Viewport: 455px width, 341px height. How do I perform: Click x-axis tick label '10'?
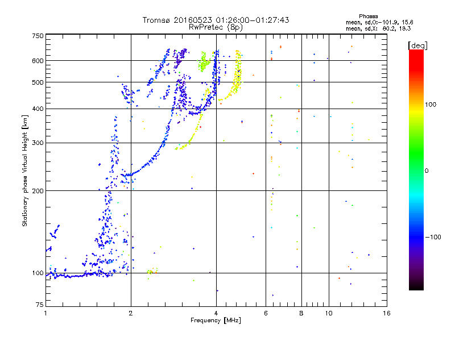[329, 313]
